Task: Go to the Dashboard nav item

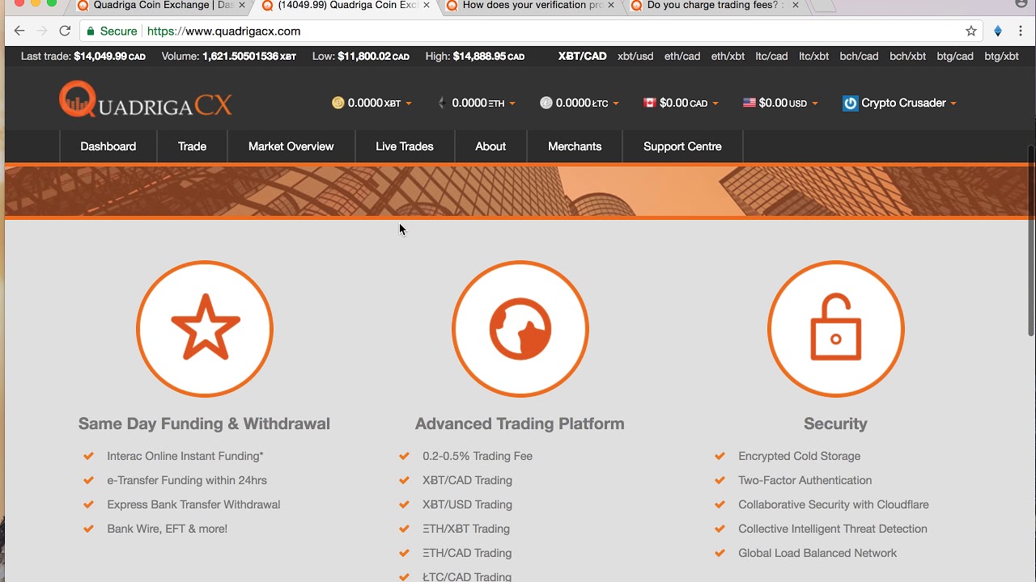Action: coord(108,146)
